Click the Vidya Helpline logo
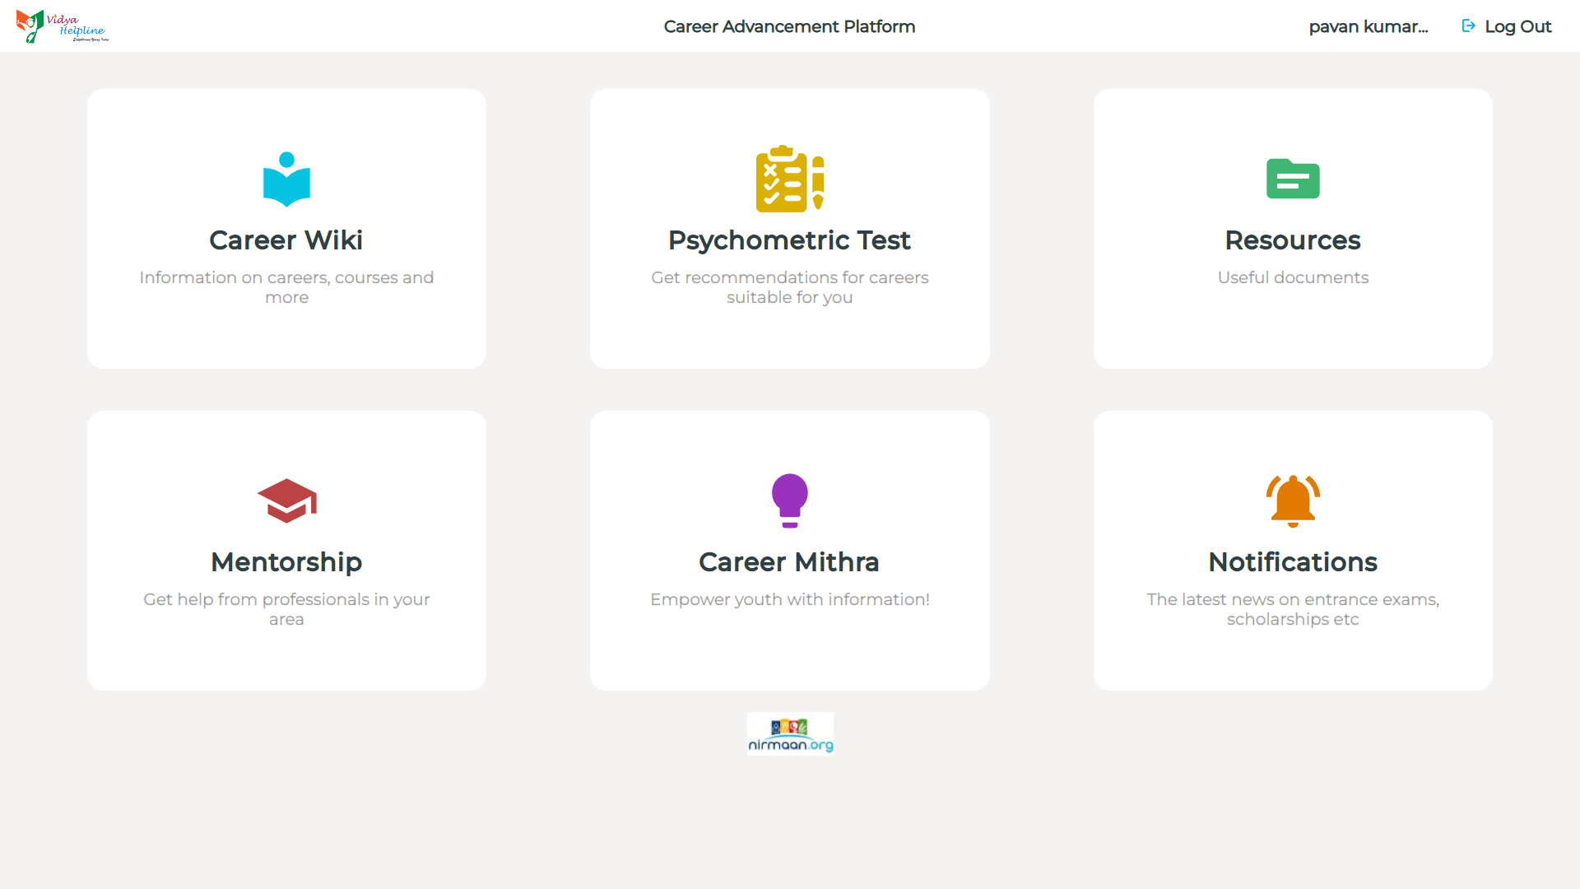Viewport: 1580px width, 889px height. 63,26
